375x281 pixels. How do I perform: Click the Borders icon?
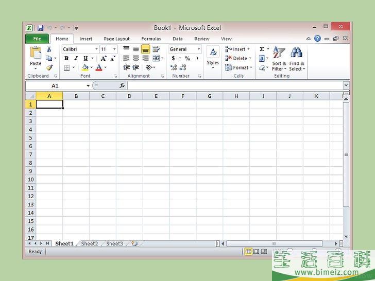67,67
